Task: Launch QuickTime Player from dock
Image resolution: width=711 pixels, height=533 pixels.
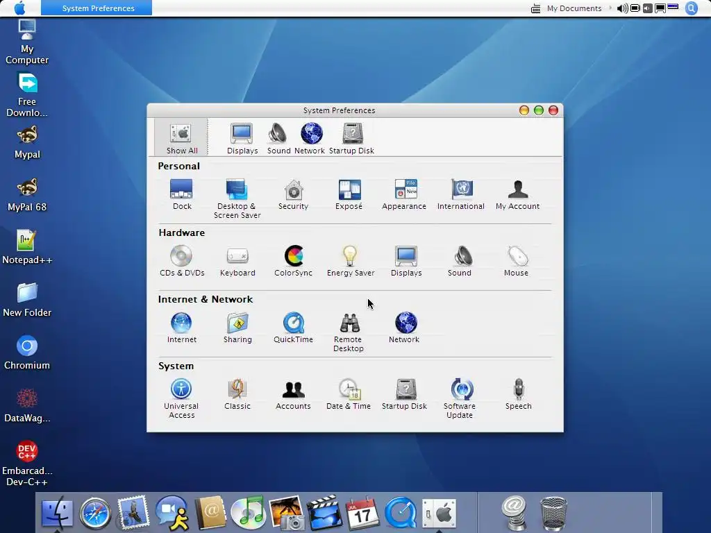Action: (x=401, y=513)
